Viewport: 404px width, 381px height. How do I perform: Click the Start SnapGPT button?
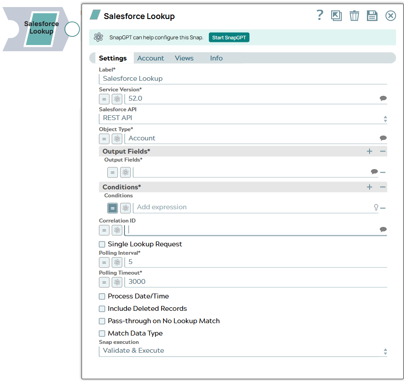coord(229,38)
